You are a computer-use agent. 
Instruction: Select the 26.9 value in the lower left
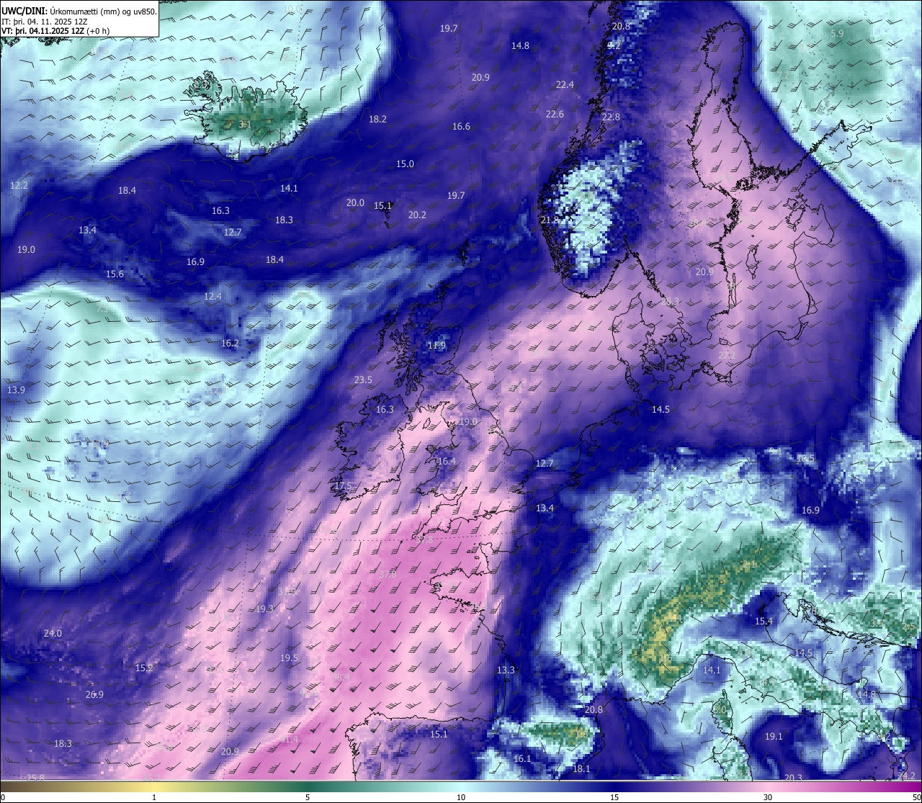click(x=94, y=695)
